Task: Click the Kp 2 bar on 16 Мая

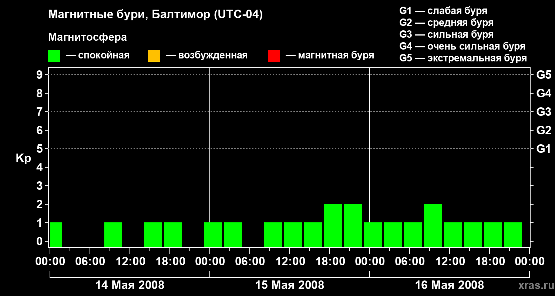Action: point(433,225)
